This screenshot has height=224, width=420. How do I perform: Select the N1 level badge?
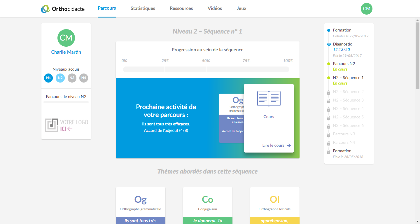pos(48,78)
